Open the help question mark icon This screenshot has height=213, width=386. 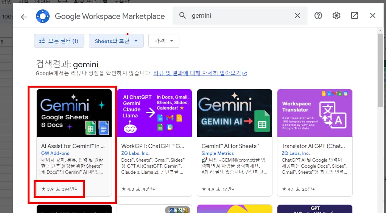click(x=318, y=15)
